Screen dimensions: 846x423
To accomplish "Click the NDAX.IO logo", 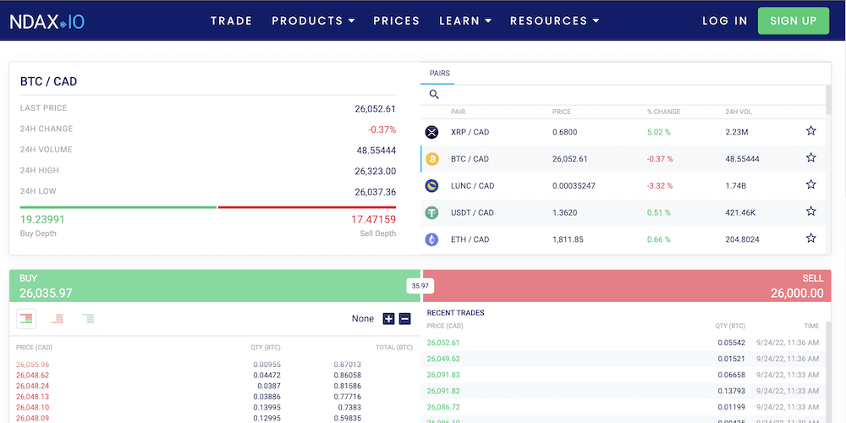I will coord(48,21).
